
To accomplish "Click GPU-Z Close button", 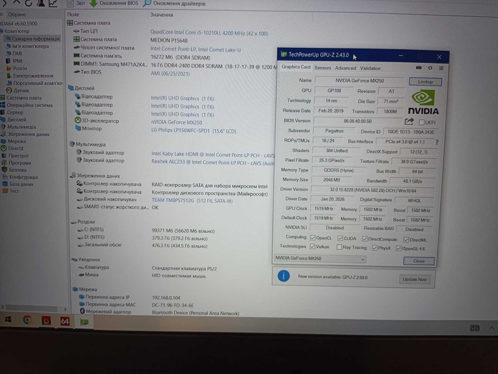I will (418, 261).
